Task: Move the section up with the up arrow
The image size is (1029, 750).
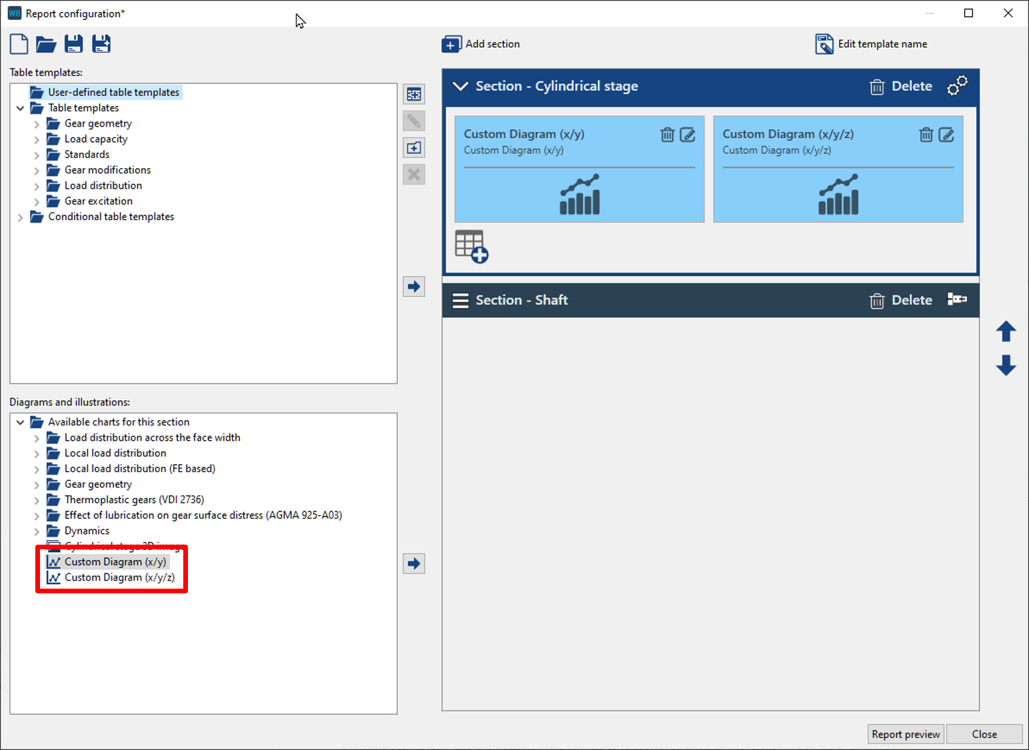Action: tap(1006, 331)
